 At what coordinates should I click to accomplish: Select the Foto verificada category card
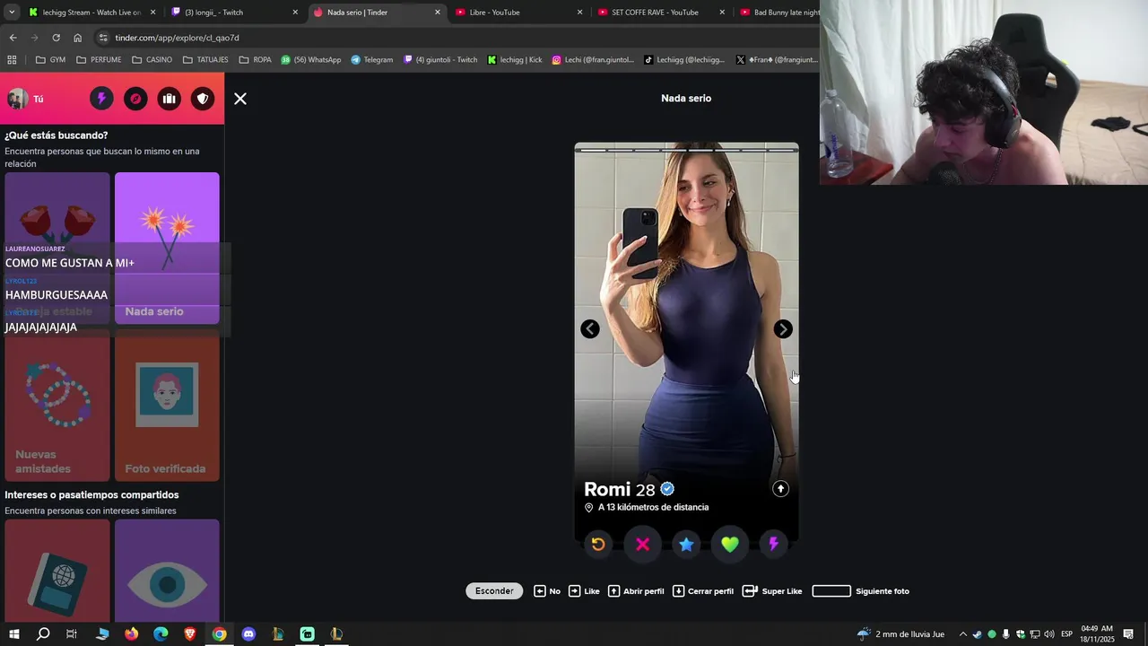coord(167,406)
